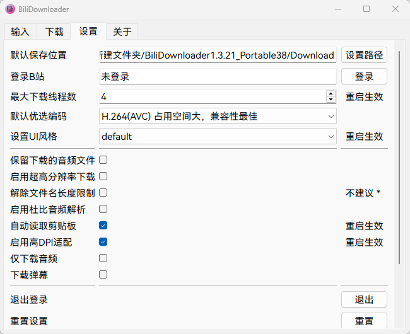Maximize the BiliDownloader window

(366, 9)
